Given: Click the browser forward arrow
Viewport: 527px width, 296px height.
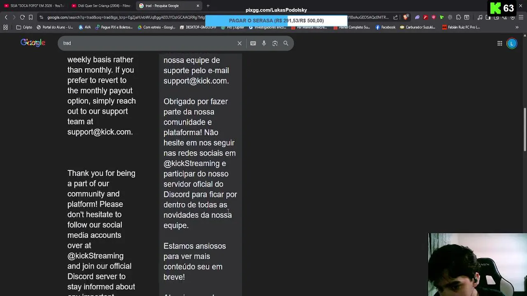Looking at the screenshot, I should point(14,17).
